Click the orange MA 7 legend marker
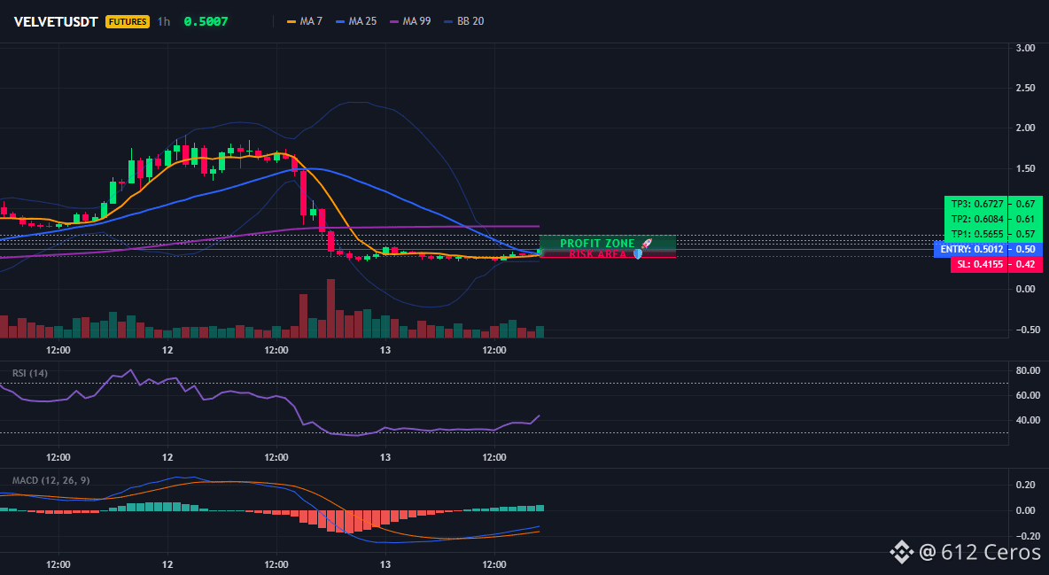Screen dimensions: 1049x575 291,21
